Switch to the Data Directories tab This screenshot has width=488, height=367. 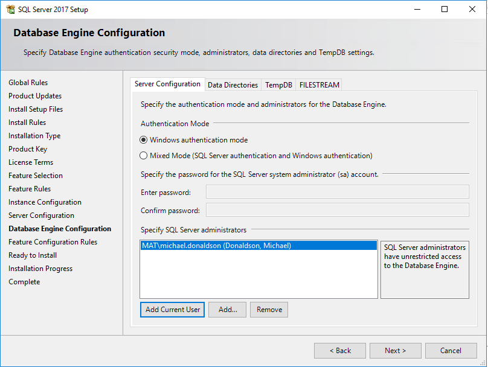233,85
